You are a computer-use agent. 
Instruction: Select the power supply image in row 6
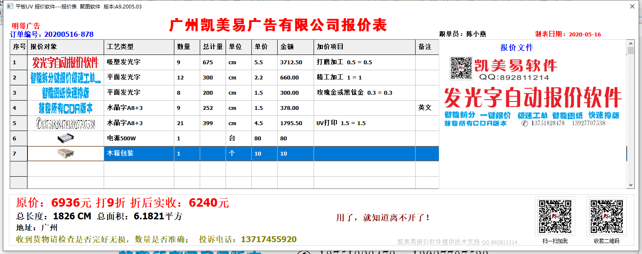(66, 139)
